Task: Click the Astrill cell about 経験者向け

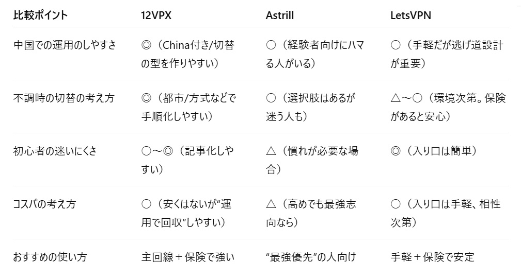Action: [315, 54]
